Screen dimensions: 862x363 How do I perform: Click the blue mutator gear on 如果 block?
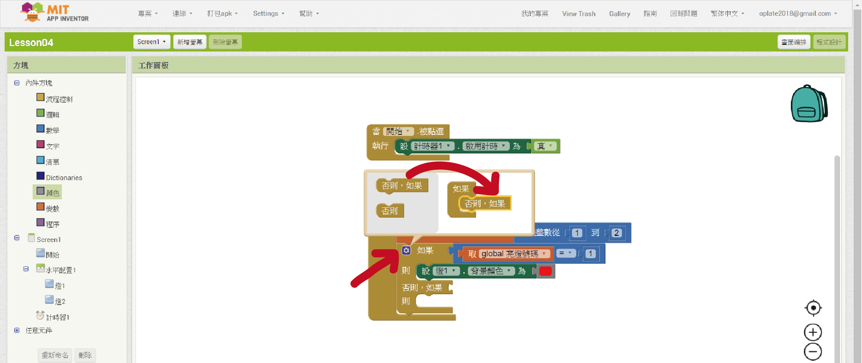click(406, 250)
